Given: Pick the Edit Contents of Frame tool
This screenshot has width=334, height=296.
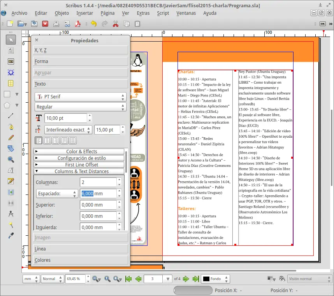Looking at the screenshot, I should pos(11,170).
